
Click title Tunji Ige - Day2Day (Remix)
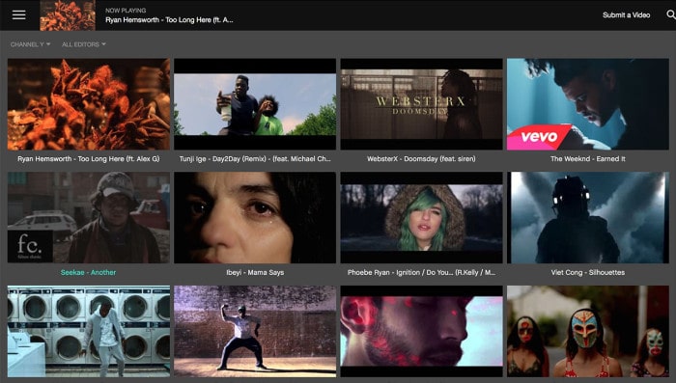pyautogui.click(x=255, y=159)
